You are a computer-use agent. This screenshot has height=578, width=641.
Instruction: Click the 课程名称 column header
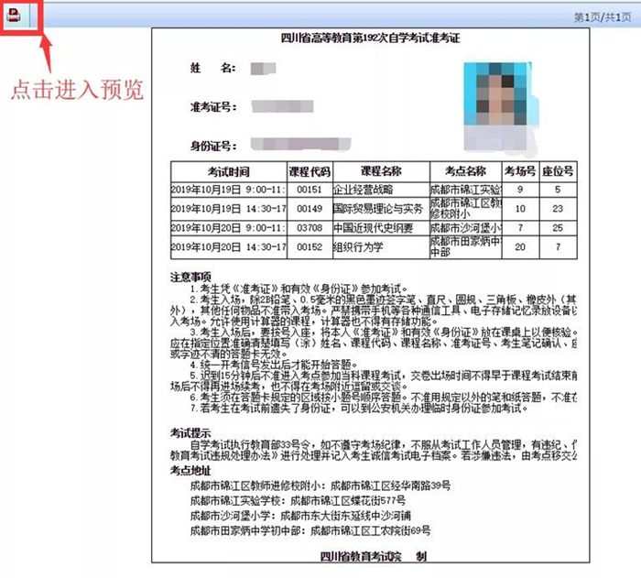point(381,171)
